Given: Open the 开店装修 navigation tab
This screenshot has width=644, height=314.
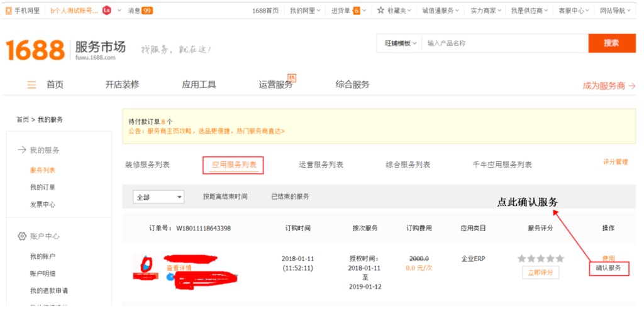Looking at the screenshot, I should [122, 84].
